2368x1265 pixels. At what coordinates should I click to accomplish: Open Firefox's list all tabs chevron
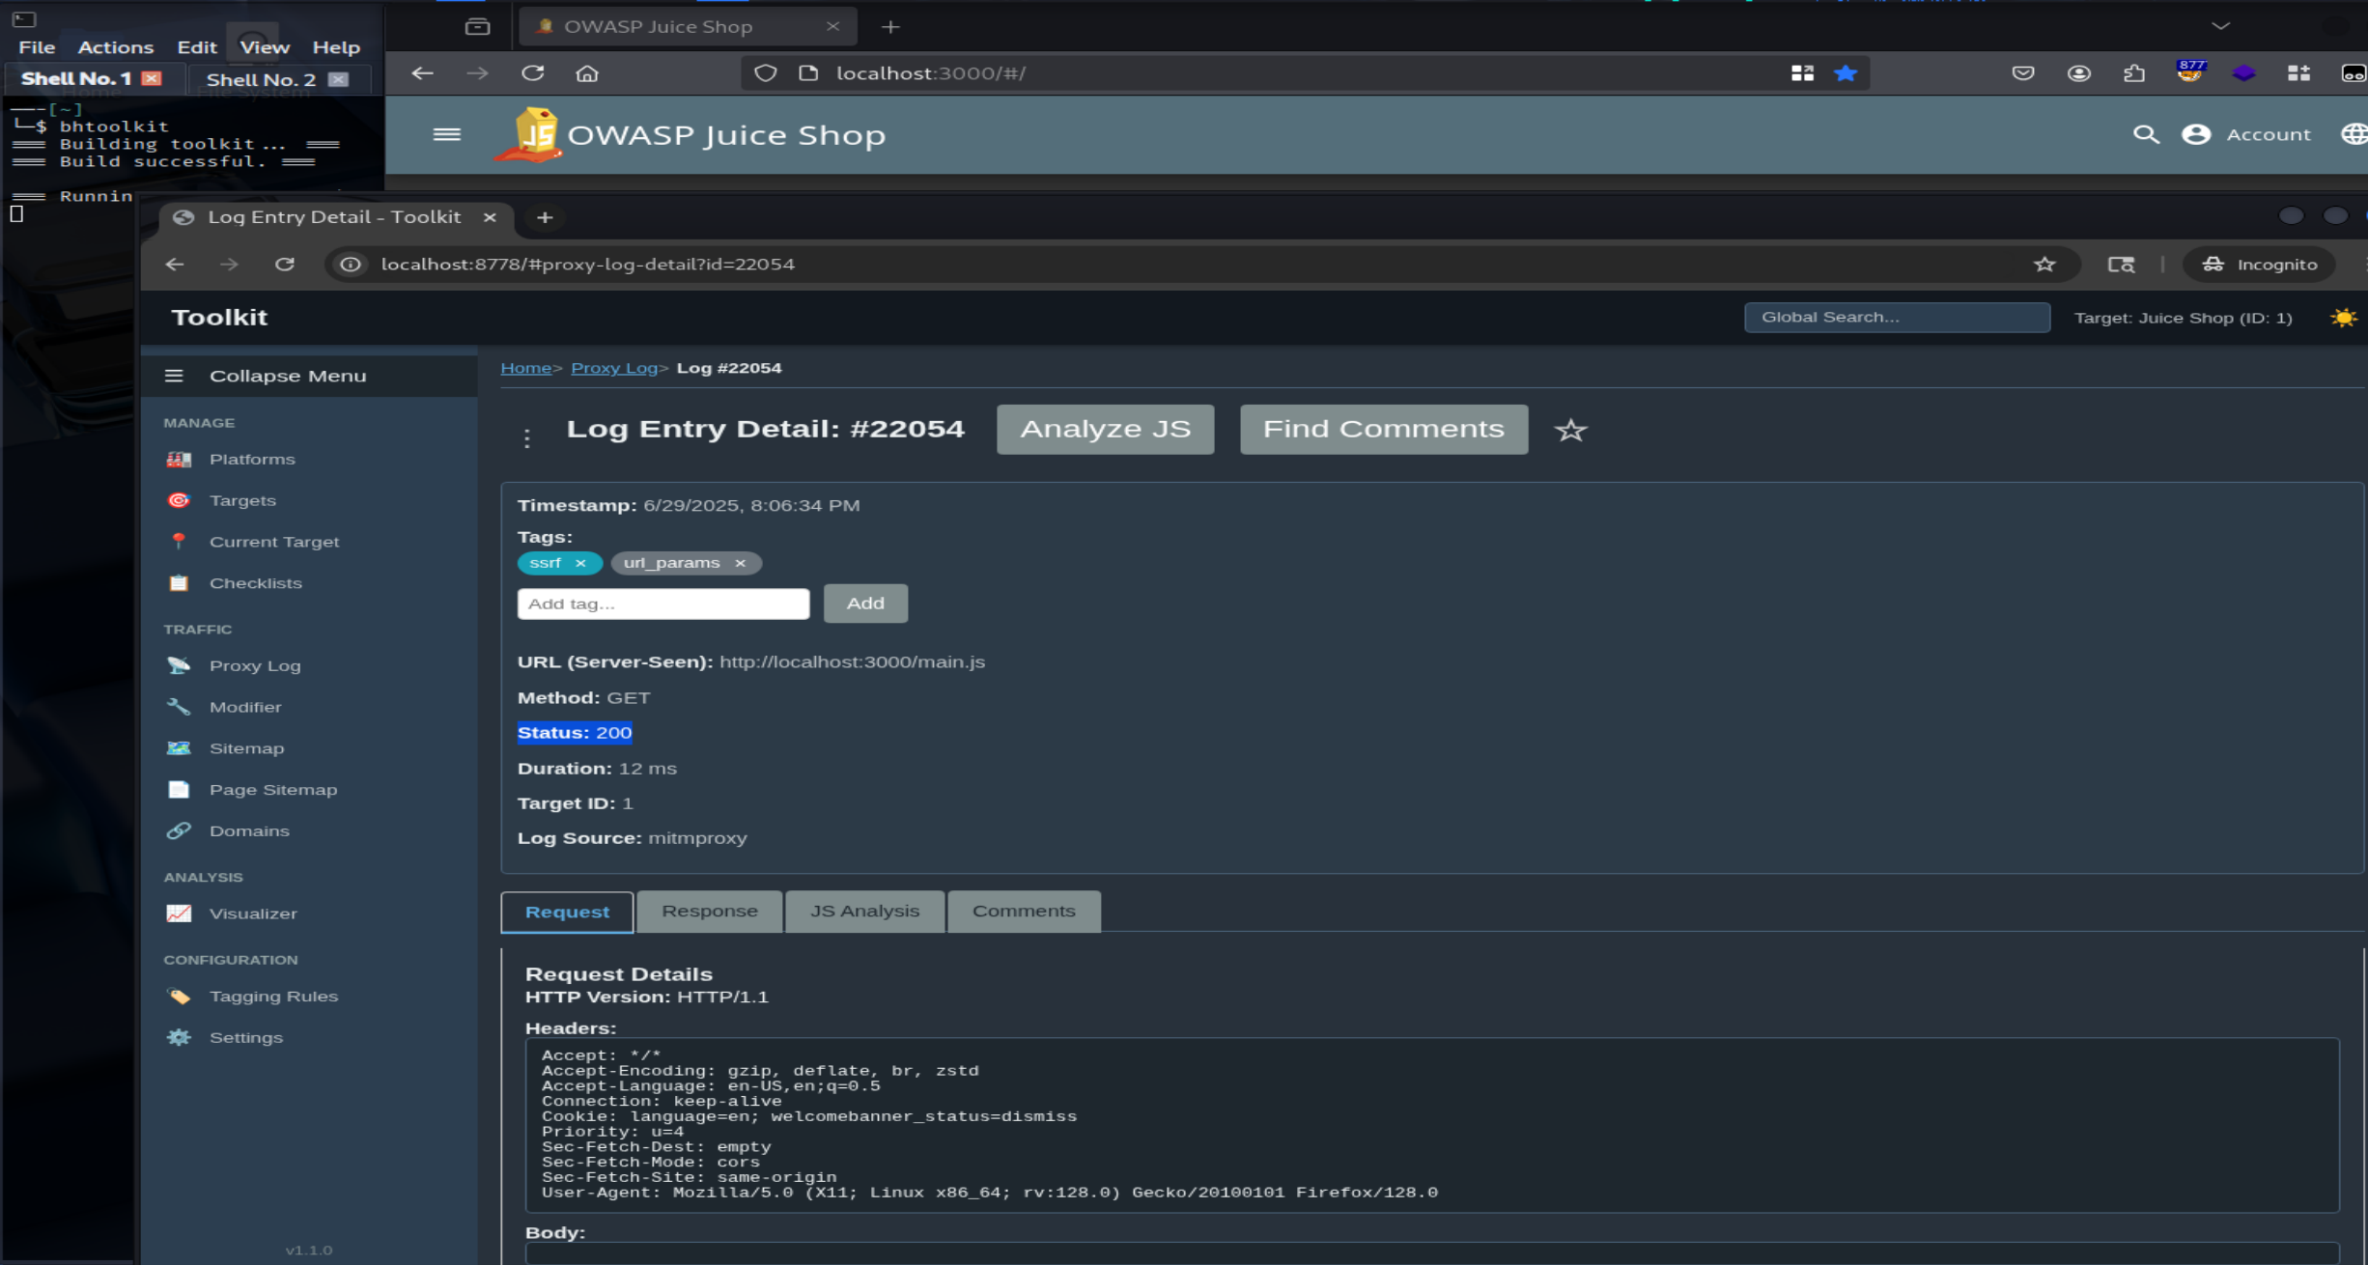click(2219, 26)
